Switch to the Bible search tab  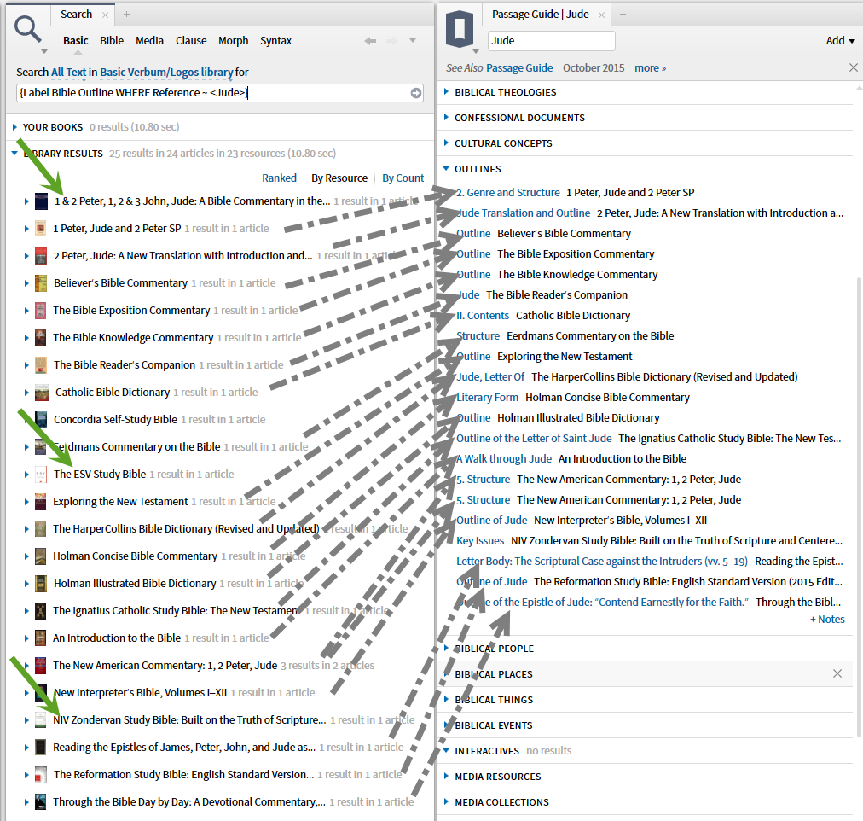(x=111, y=40)
